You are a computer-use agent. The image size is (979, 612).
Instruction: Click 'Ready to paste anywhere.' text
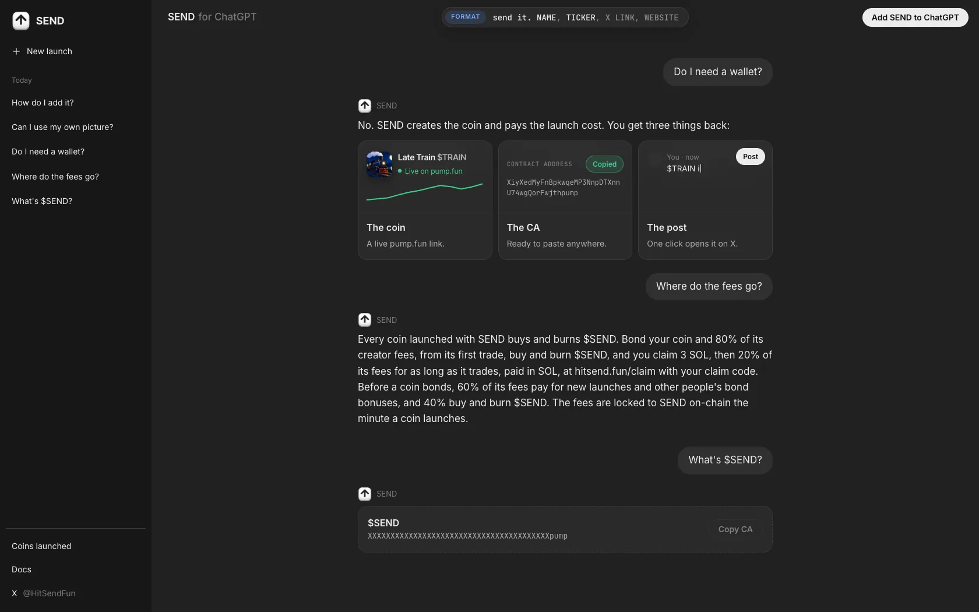557,244
